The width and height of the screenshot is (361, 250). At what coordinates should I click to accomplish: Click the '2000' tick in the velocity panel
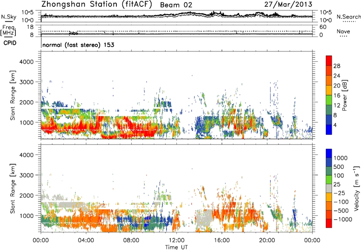pos(26,195)
